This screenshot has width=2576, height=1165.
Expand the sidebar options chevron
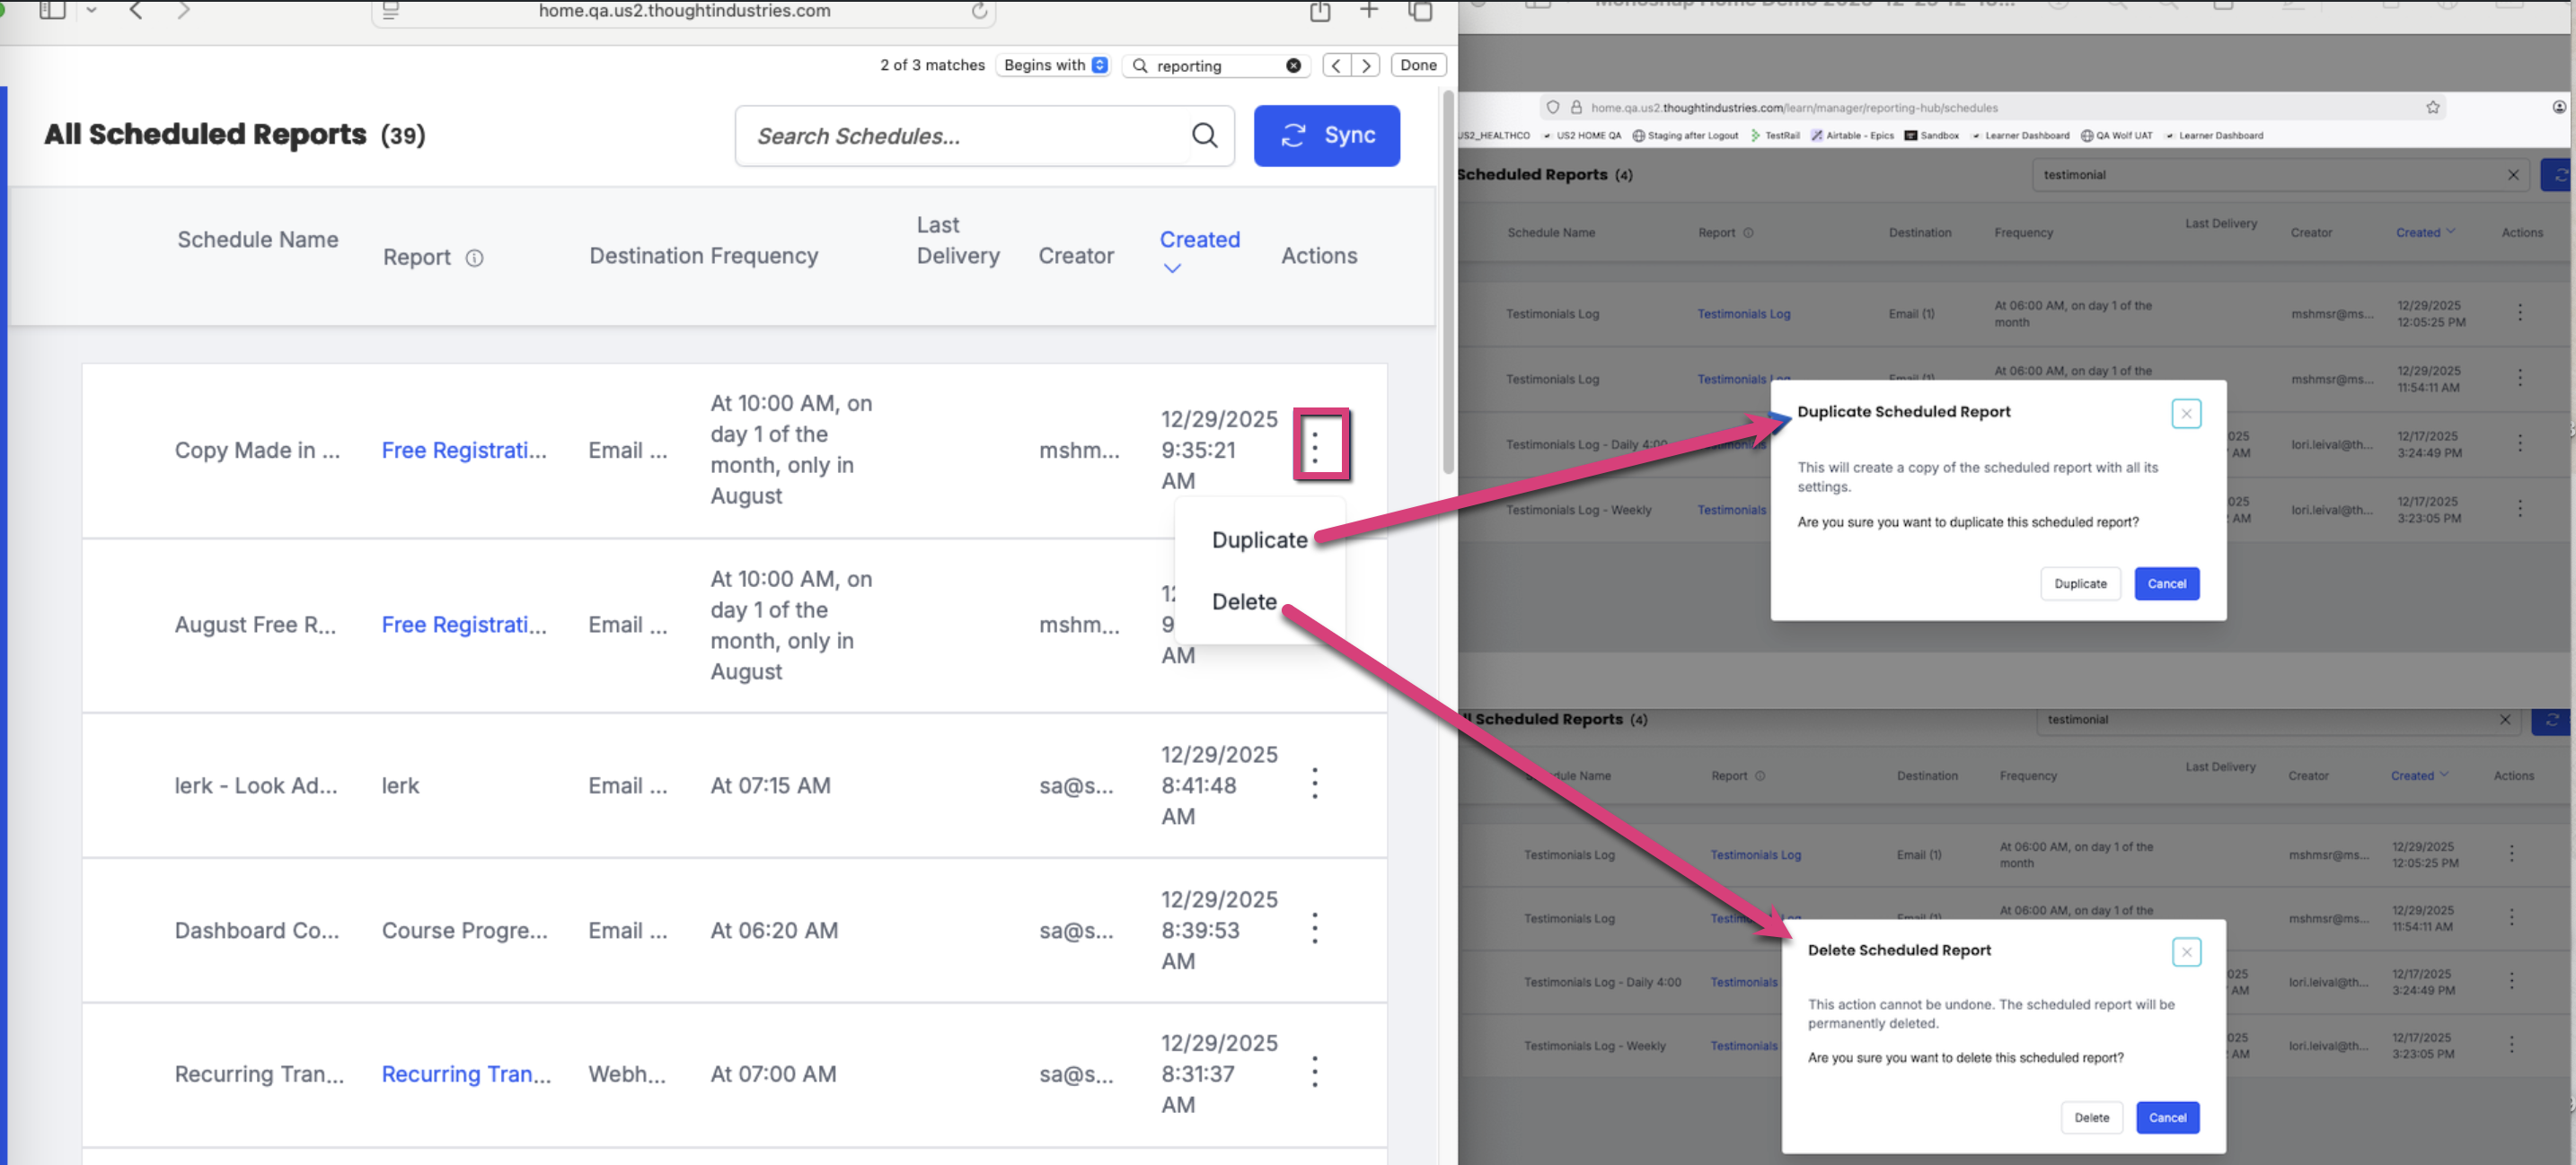click(91, 10)
